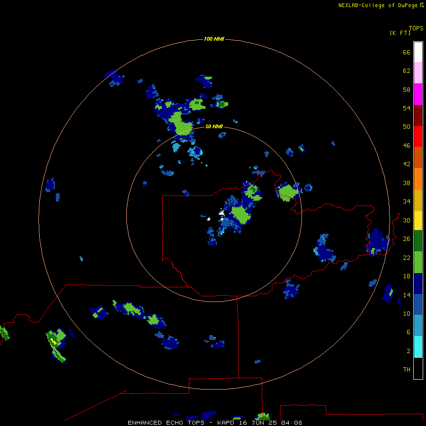Click the 38 legend value
This screenshot has width=426, height=426.
(407, 183)
